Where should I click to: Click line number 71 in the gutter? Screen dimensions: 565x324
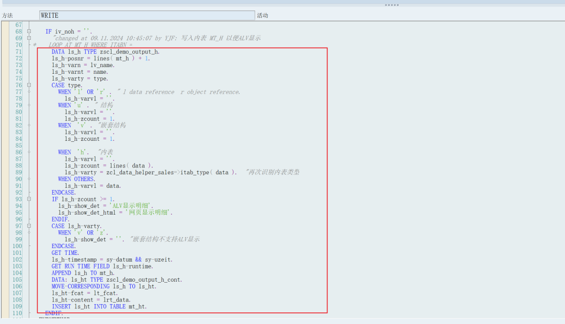pyautogui.click(x=19, y=51)
